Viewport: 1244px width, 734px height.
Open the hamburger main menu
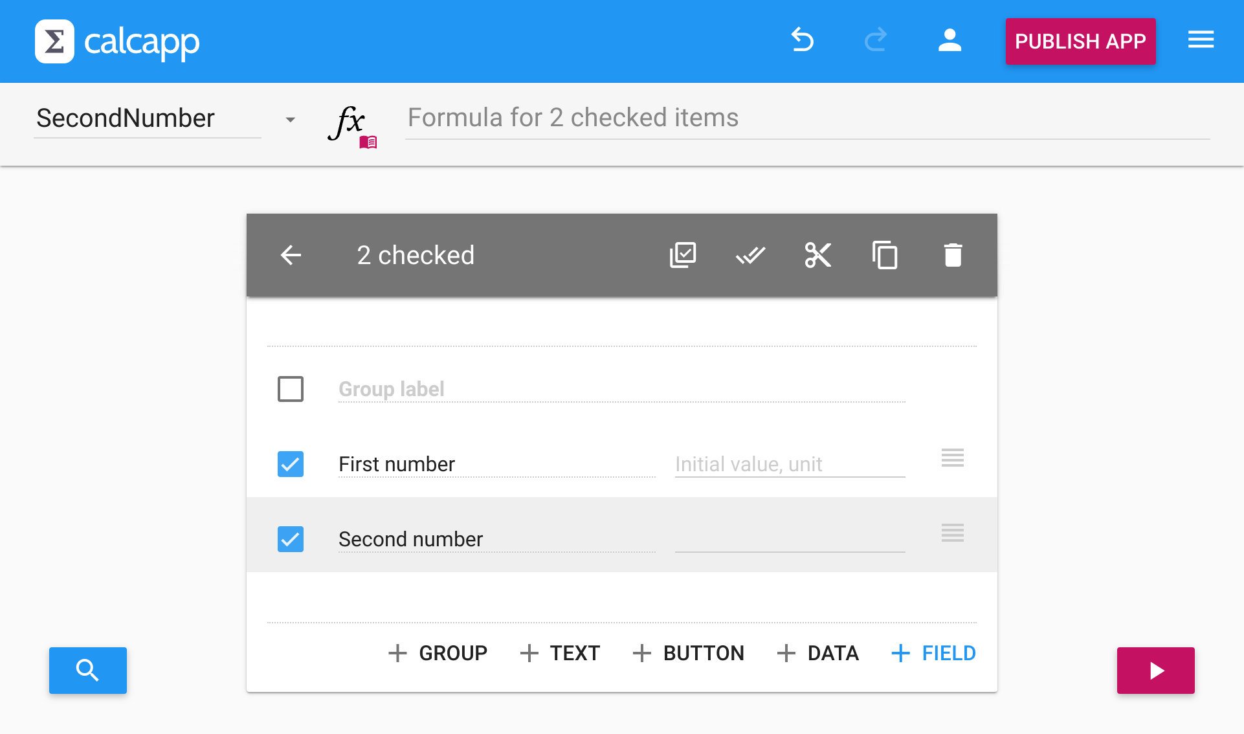pyautogui.click(x=1201, y=40)
